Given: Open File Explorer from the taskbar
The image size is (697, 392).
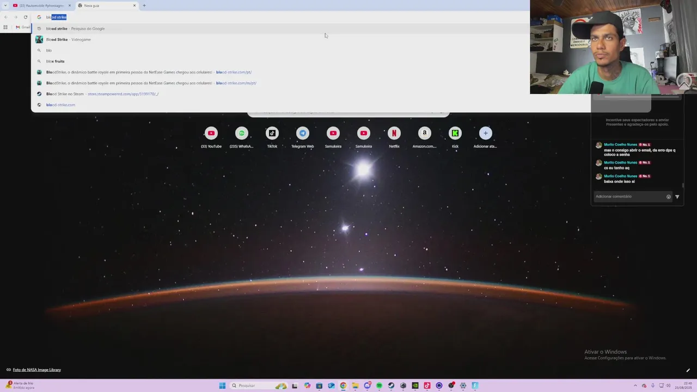Looking at the screenshot, I should [x=355, y=385].
